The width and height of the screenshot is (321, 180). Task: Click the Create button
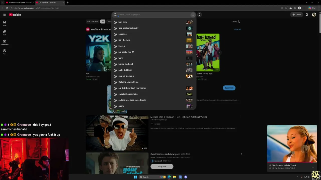tap(297, 15)
